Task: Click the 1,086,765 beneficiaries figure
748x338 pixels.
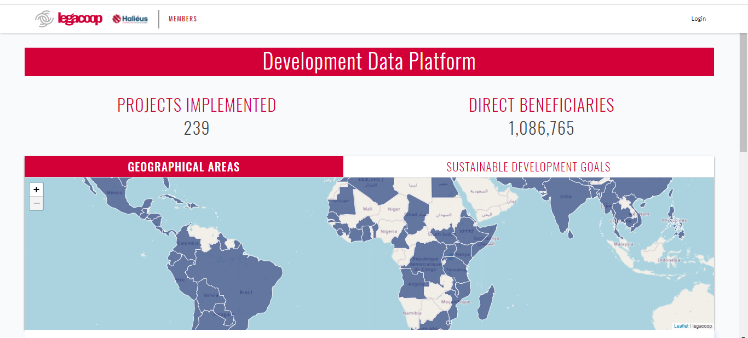Action: click(542, 128)
